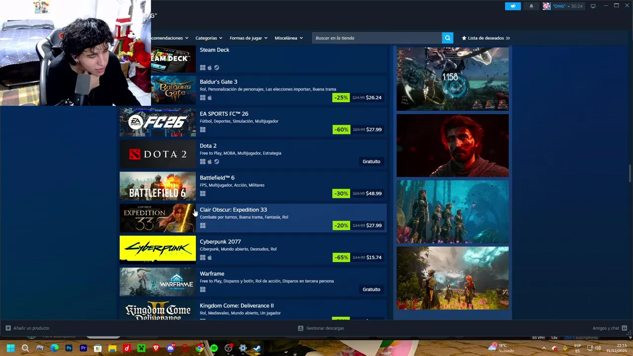
Task: Open Dota 2 list entry
Action: coord(253,154)
